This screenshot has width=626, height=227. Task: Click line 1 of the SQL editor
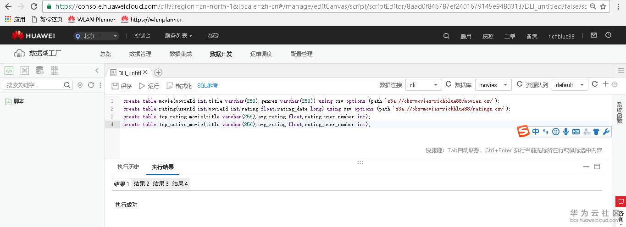311,101
